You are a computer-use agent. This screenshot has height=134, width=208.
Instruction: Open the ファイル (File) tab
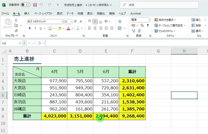point(5,14)
